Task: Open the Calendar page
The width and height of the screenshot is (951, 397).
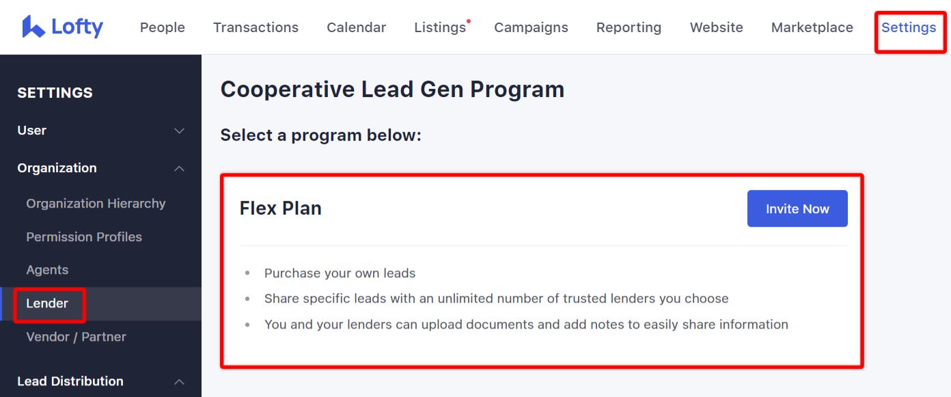Action: point(356,27)
